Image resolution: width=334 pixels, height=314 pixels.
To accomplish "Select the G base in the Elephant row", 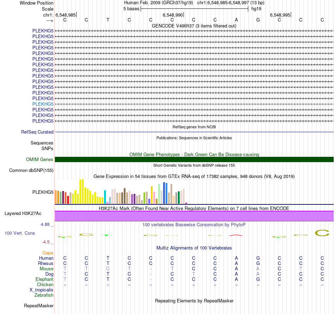I will (x=258, y=279).
